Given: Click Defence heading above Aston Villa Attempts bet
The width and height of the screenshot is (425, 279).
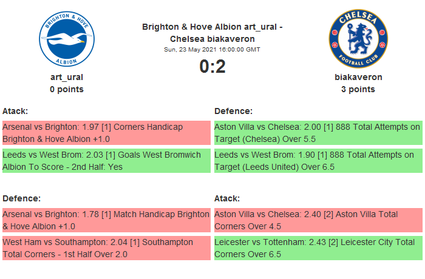Looking at the screenshot, I should coord(233,111).
